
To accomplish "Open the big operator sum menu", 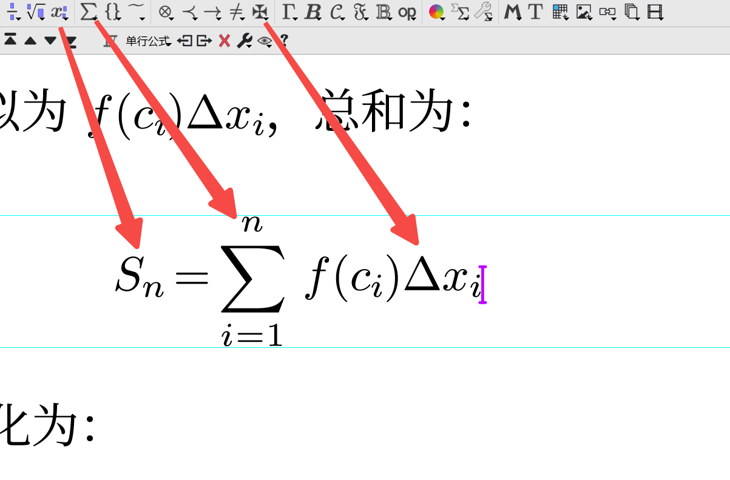I will (x=89, y=11).
